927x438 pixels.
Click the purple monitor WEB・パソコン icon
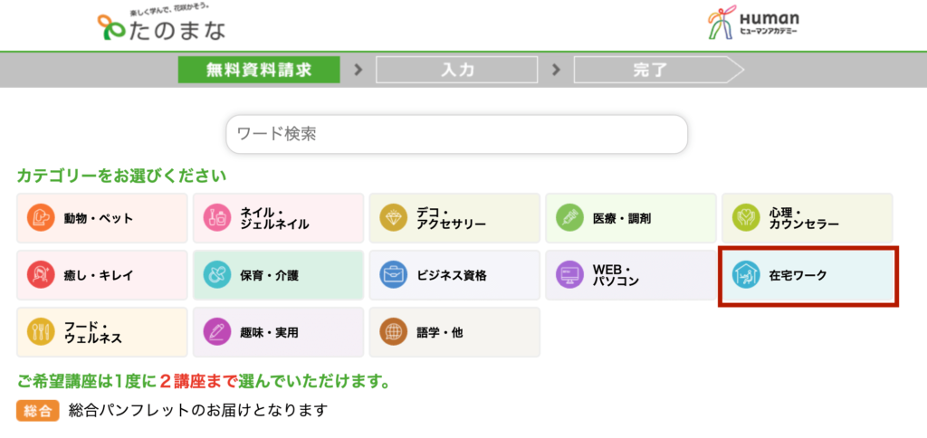pos(569,275)
